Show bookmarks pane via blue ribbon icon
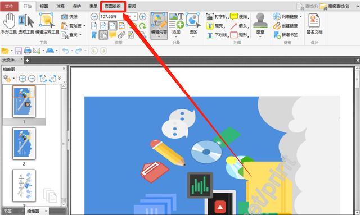 (x=94, y=35)
